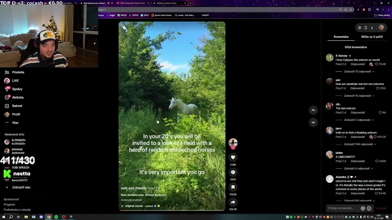The height and width of the screenshot is (220, 392).
Task: Reply to K Harvey's comment via Odpovedať
Action: [358, 64]
